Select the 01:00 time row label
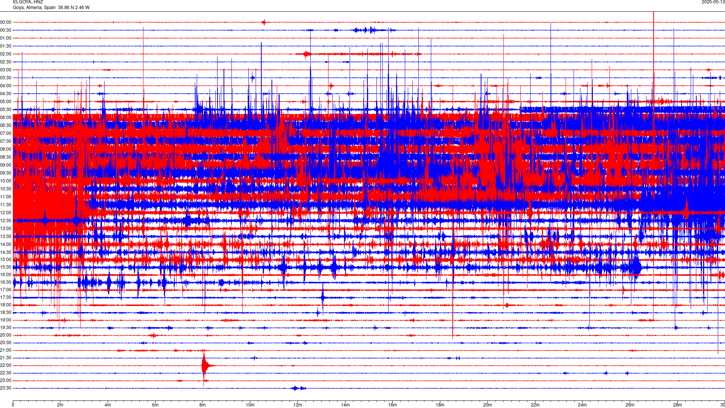The width and height of the screenshot is (725, 408). (6, 38)
